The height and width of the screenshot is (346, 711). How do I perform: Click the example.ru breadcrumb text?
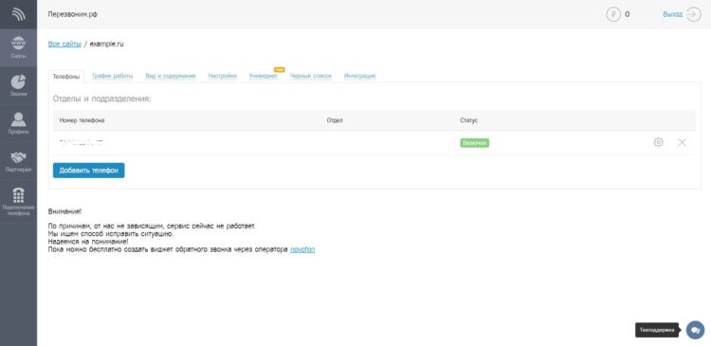[106, 44]
